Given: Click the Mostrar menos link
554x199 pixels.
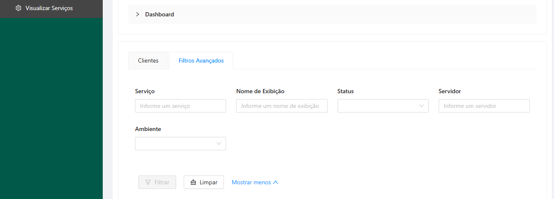Looking at the screenshot, I should pyautogui.click(x=251, y=182).
